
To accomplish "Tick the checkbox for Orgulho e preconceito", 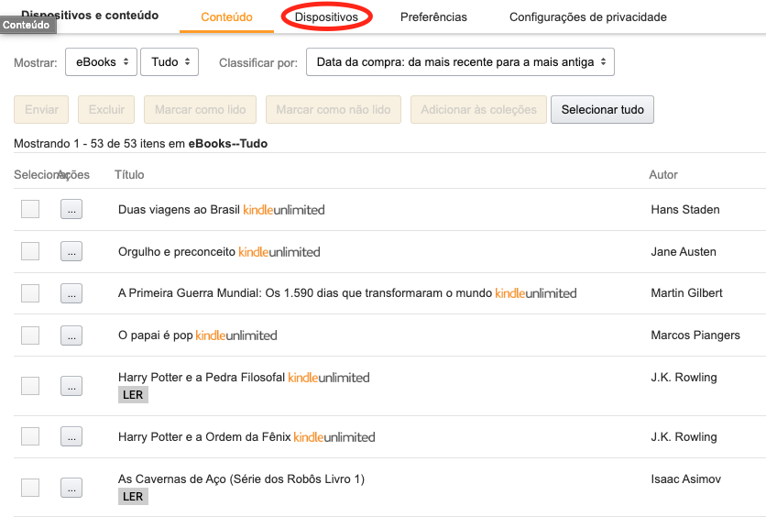I will click(x=30, y=251).
